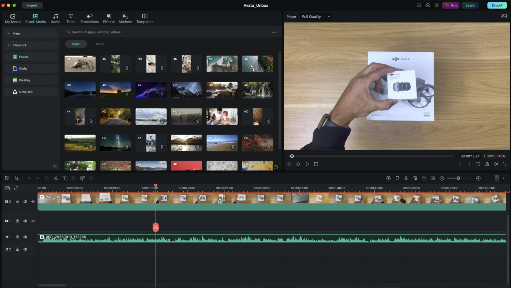Viewport: 511px width, 288px height.
Task: Enable auto ripple in the timeline toolbar
Action: pos(424,178)
